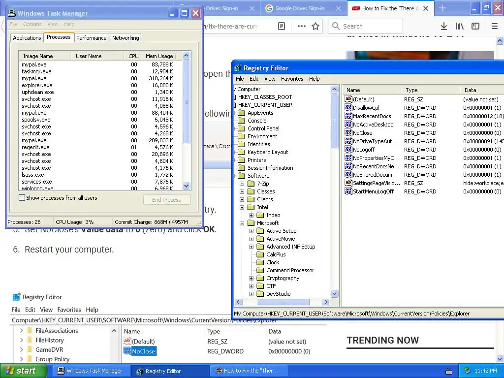Click the DisallowCpl DWORD value icon

coord(348,107)
